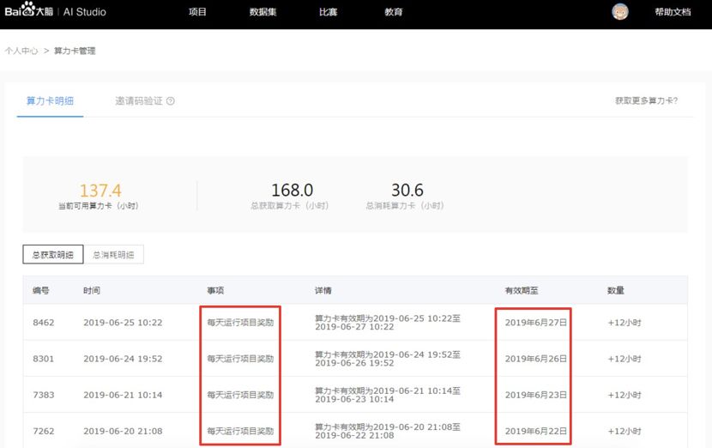Click the Baidu AI Studio logo
Image resolution: width=712 pixels, height=448 pixels.
tap(56, 10)
